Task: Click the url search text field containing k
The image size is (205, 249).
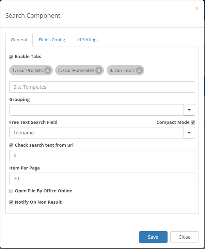Action: pos(102,156)
